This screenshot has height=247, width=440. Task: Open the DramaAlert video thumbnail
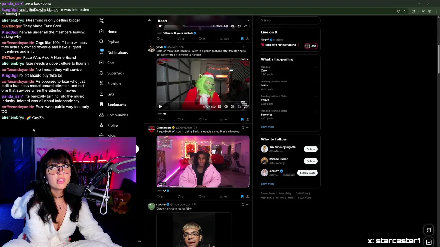tap(203, 161)
